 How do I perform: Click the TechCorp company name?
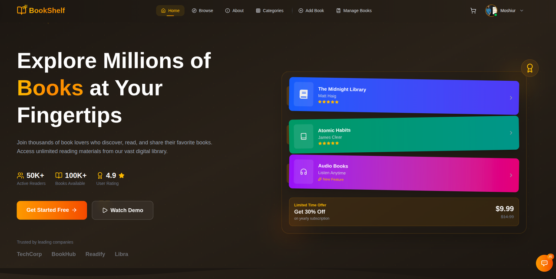tap(30, 254)
